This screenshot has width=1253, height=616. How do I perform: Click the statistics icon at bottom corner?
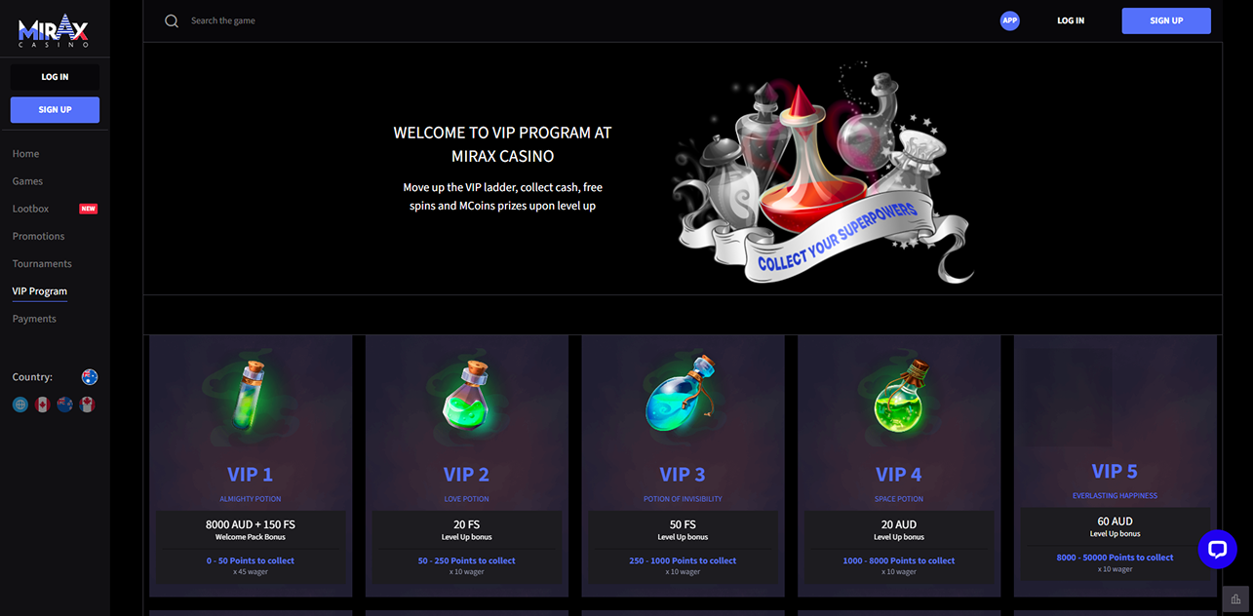[1236, 599]
